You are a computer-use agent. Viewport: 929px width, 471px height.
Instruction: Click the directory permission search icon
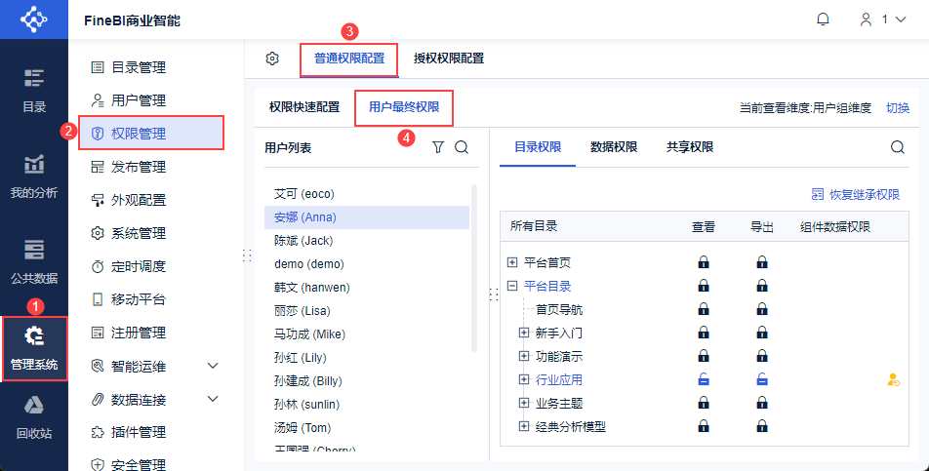click(x=898, y=147)
